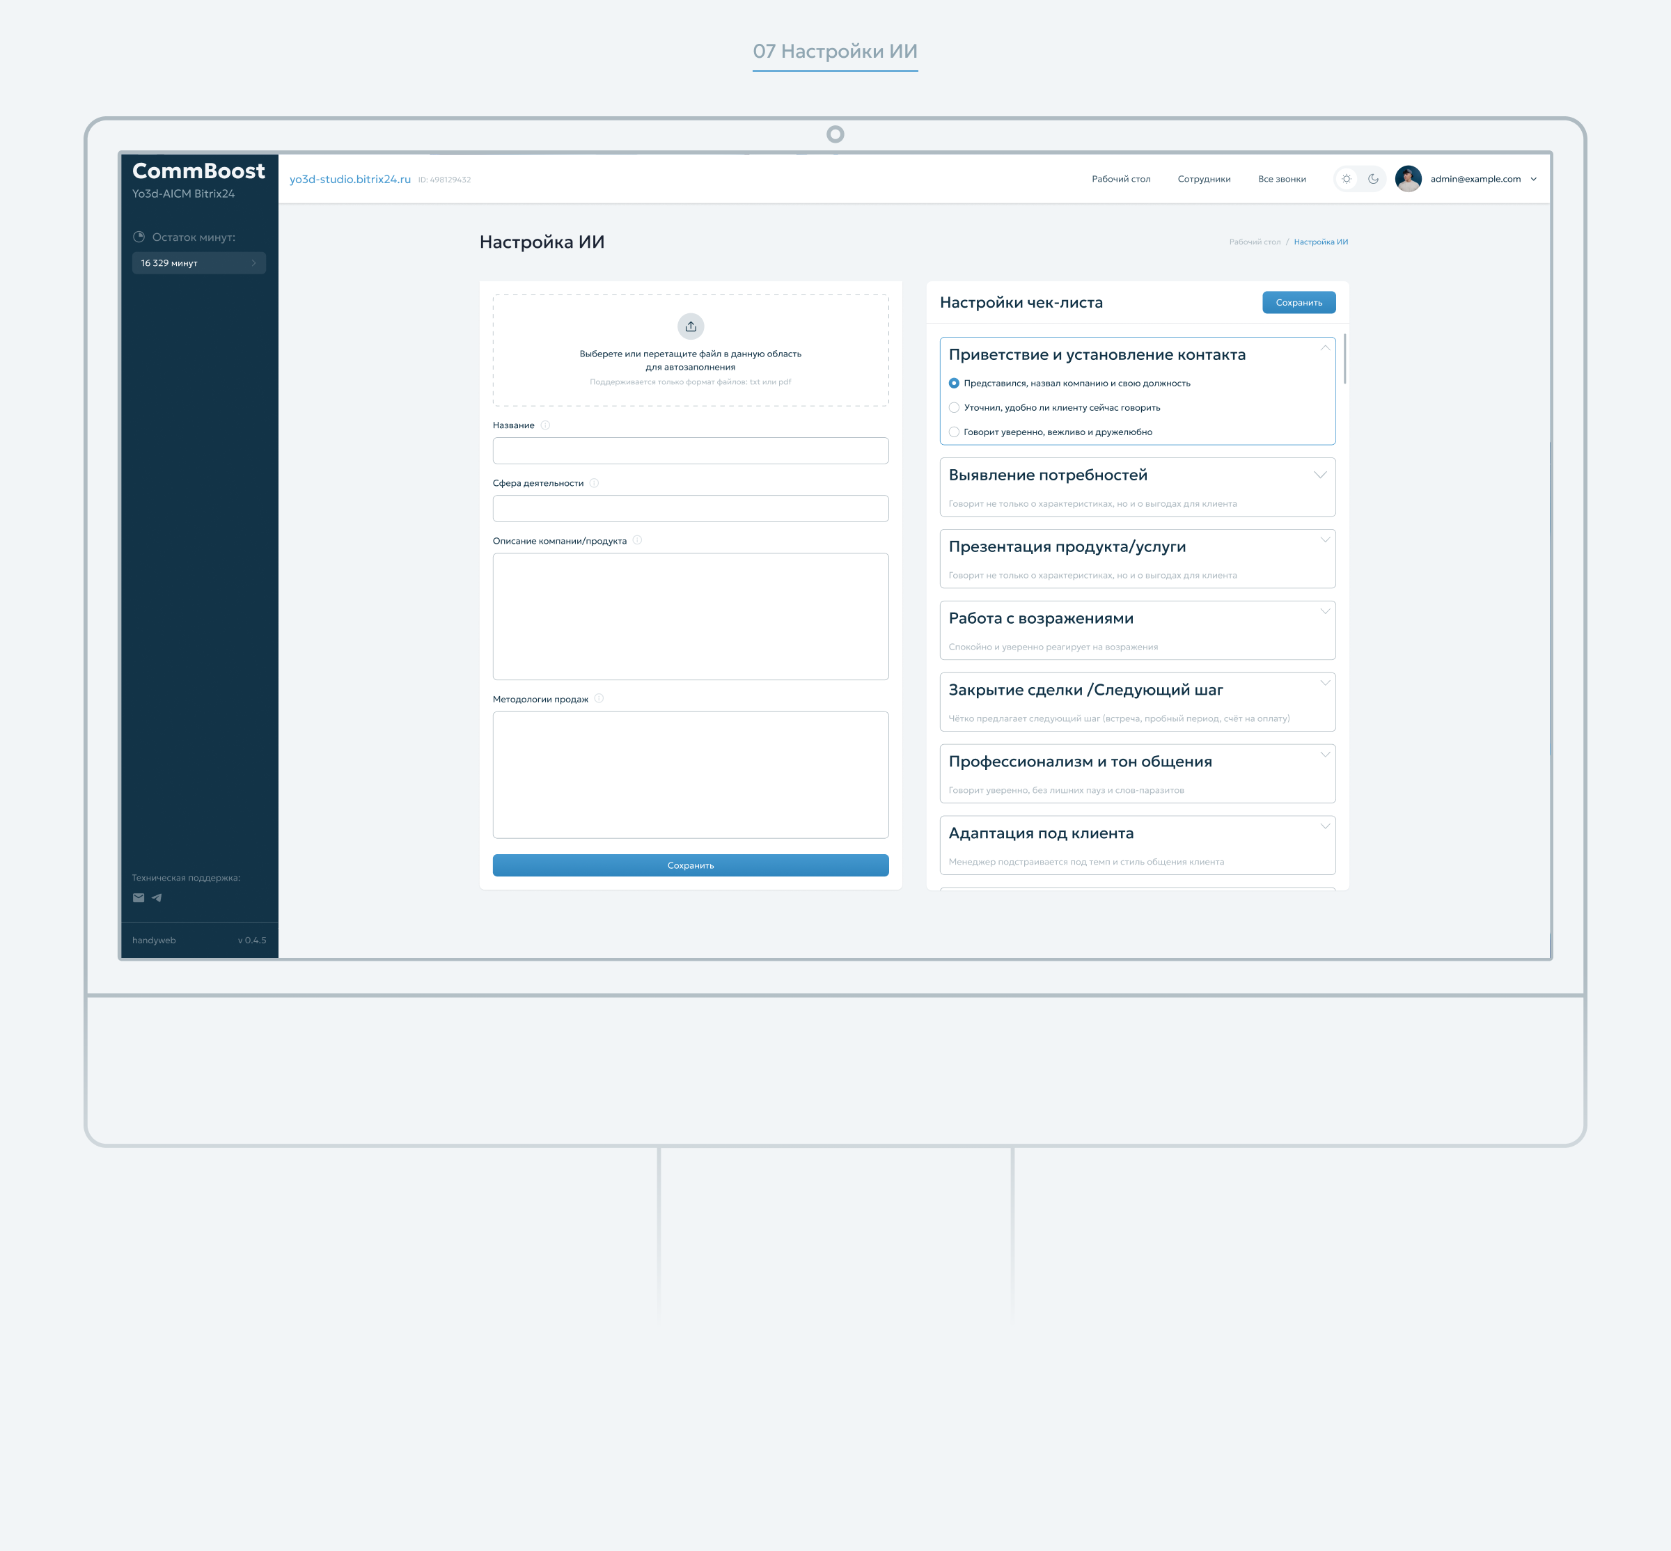Select 'Говорит уверенно, вежливо и дружелюбно' option
The width and height of the screenshot is (1671, 1551).
955,432
